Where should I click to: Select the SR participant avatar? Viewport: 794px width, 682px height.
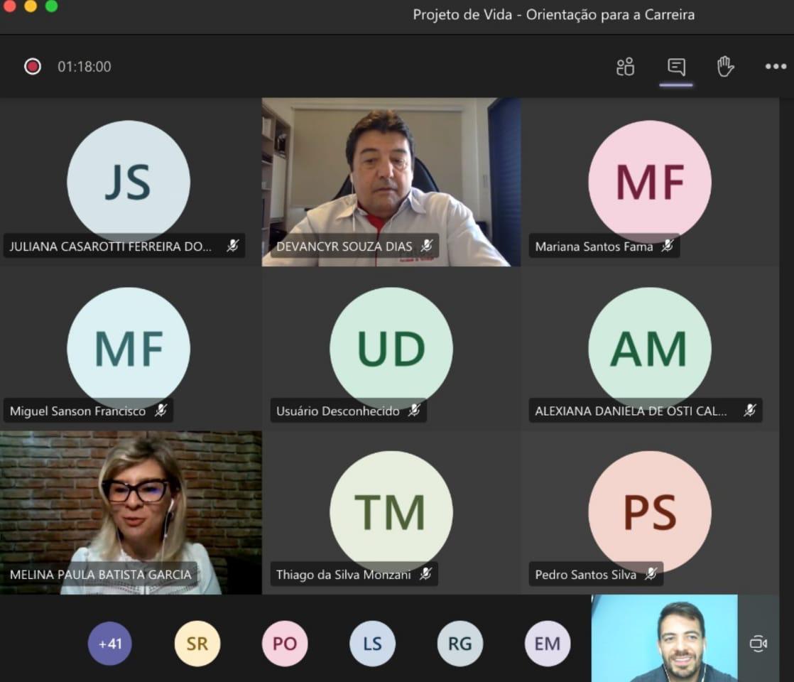point(197,644)
